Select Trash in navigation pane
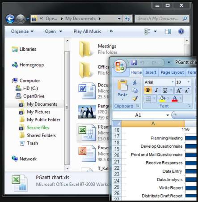The width and height of the screenshot is (198, 202). pyautogui.click(x=28, y=143)
